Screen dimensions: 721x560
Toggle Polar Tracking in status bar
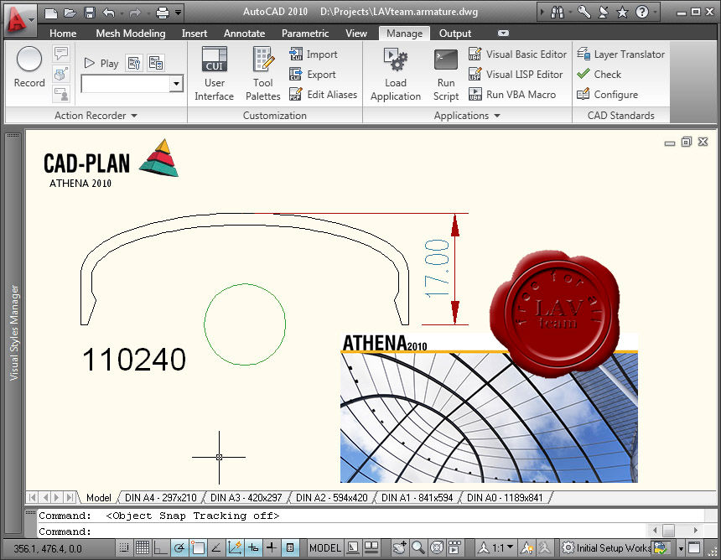(179, 547)
